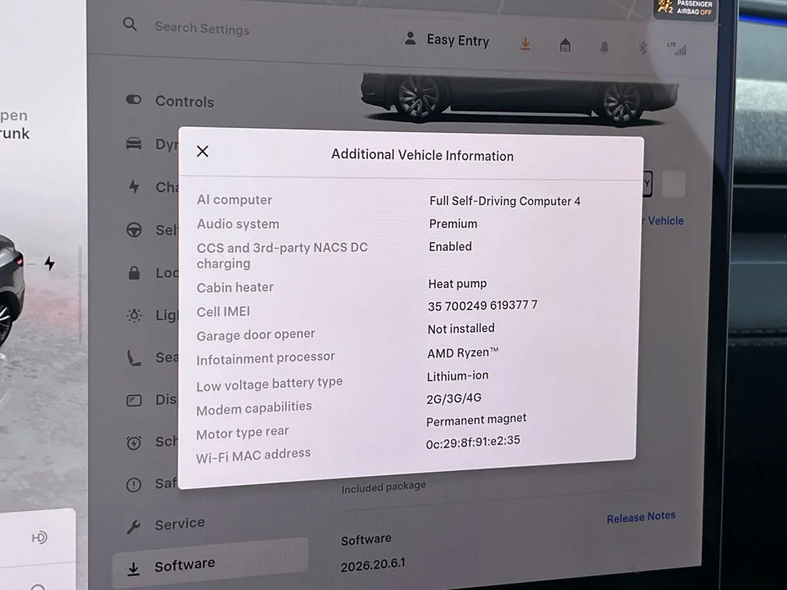Select the Wi-Fi MAC address value

[473, 442]
